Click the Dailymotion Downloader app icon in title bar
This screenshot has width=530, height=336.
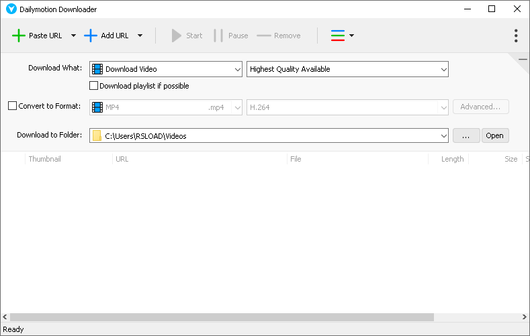tap(11, 9)
